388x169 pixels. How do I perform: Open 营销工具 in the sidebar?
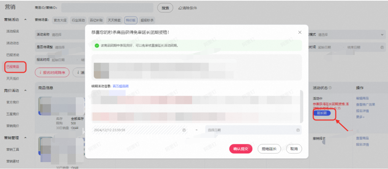coord(12,150)
